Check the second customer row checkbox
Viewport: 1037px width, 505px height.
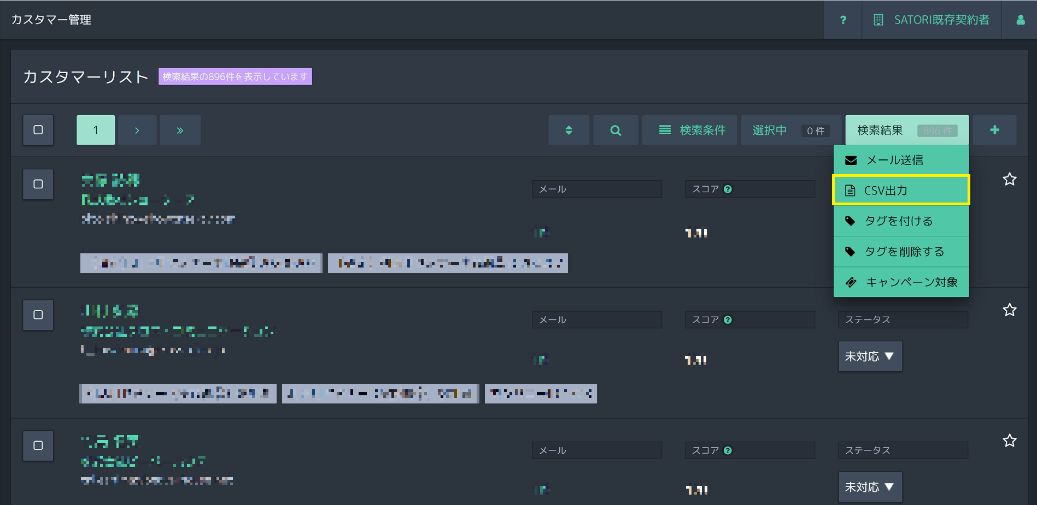click(x=38, y=315)
